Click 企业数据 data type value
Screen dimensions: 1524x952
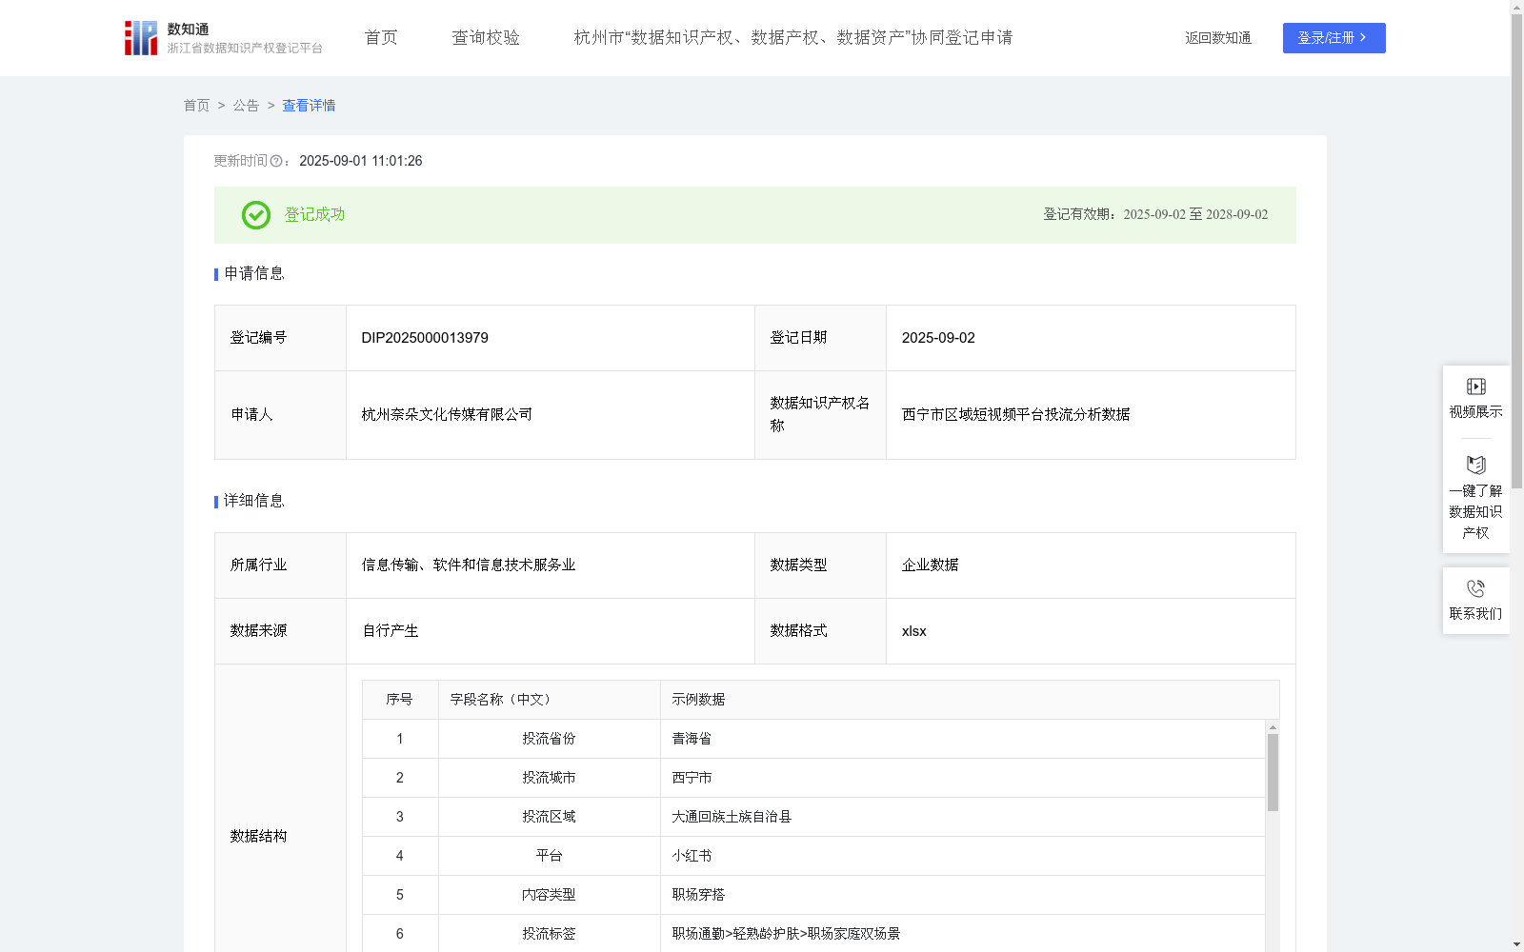click(x=931, y=565)
